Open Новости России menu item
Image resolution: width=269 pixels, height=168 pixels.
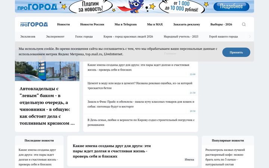(92, 24)
